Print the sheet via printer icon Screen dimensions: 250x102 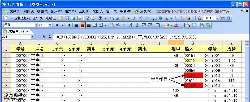point(87,18)
